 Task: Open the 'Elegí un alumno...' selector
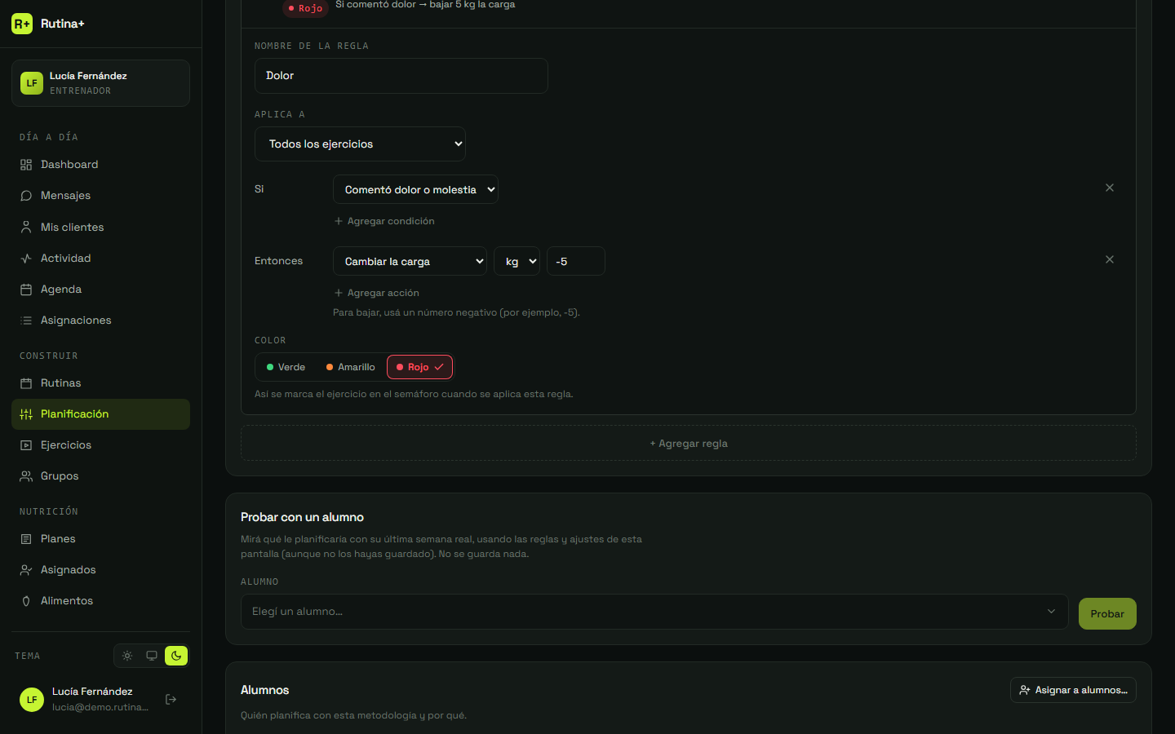[654, 612]
